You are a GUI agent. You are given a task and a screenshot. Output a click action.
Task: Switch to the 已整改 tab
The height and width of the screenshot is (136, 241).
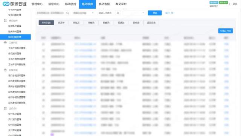[x=106, y=23]
